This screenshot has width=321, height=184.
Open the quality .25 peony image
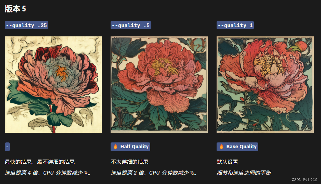[53, 85]
